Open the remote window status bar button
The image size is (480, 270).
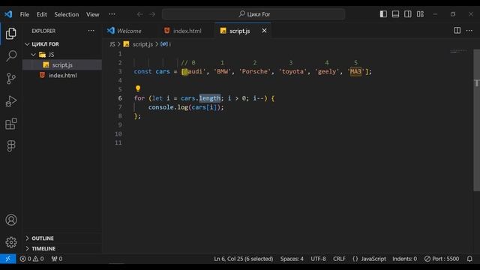tap(8, 259)
